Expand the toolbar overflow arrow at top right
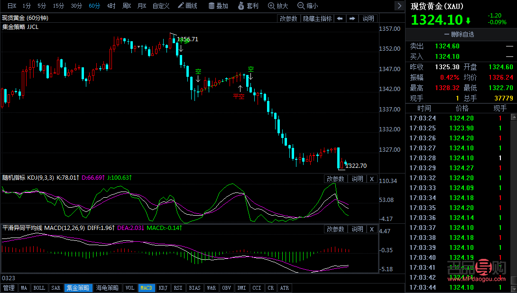Viewport: 517px width, 293px height. click(400, 6)
